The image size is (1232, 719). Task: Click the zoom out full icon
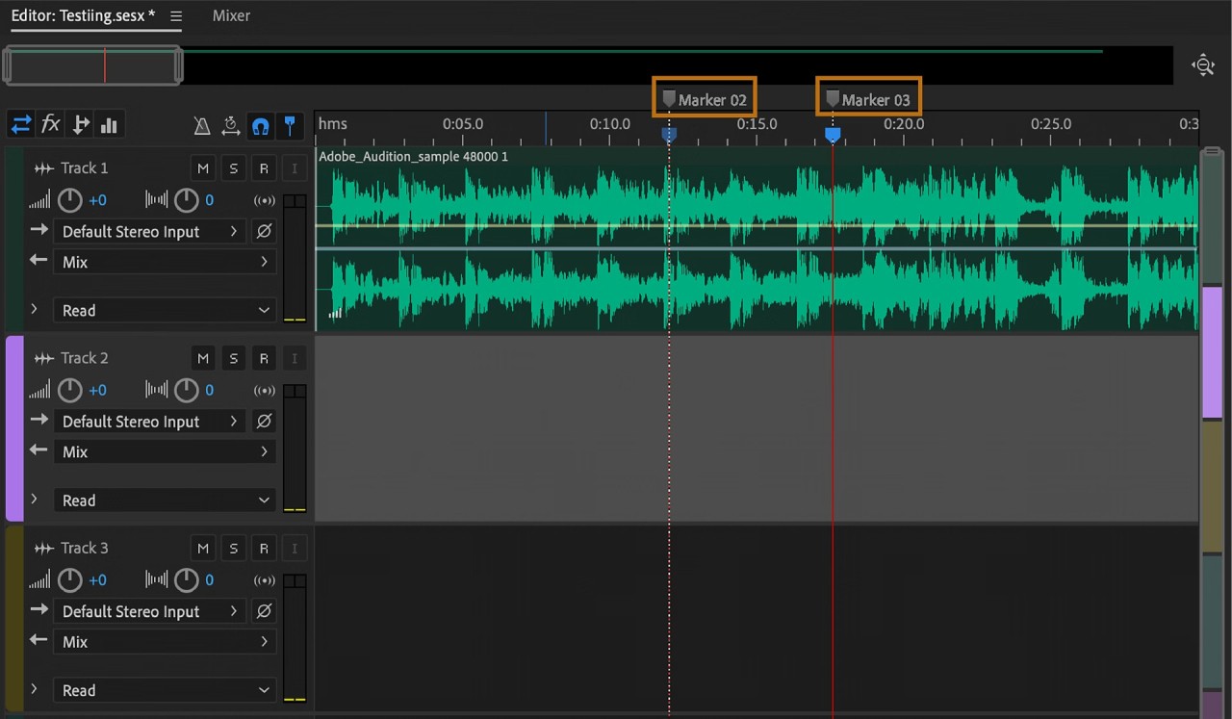click(x=1202, y=65)
